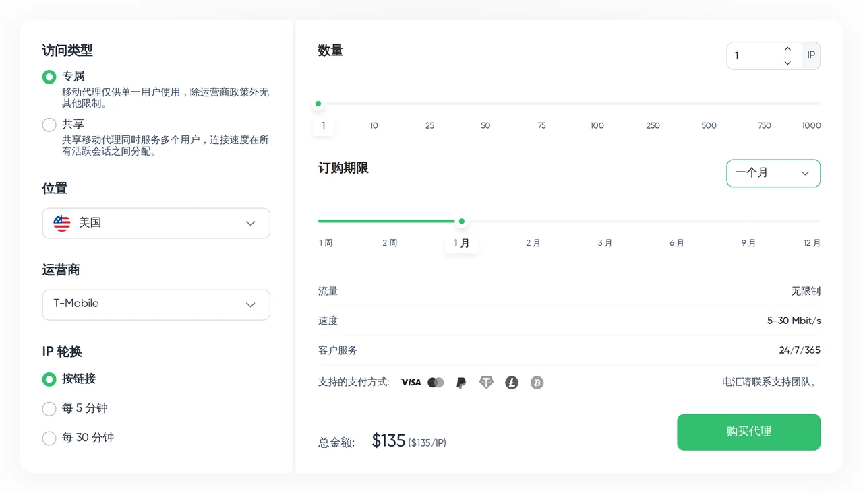Screen dimensions: 863x493
Task: Click the subscription period slider handle
Action: click(x=462, y=221)
